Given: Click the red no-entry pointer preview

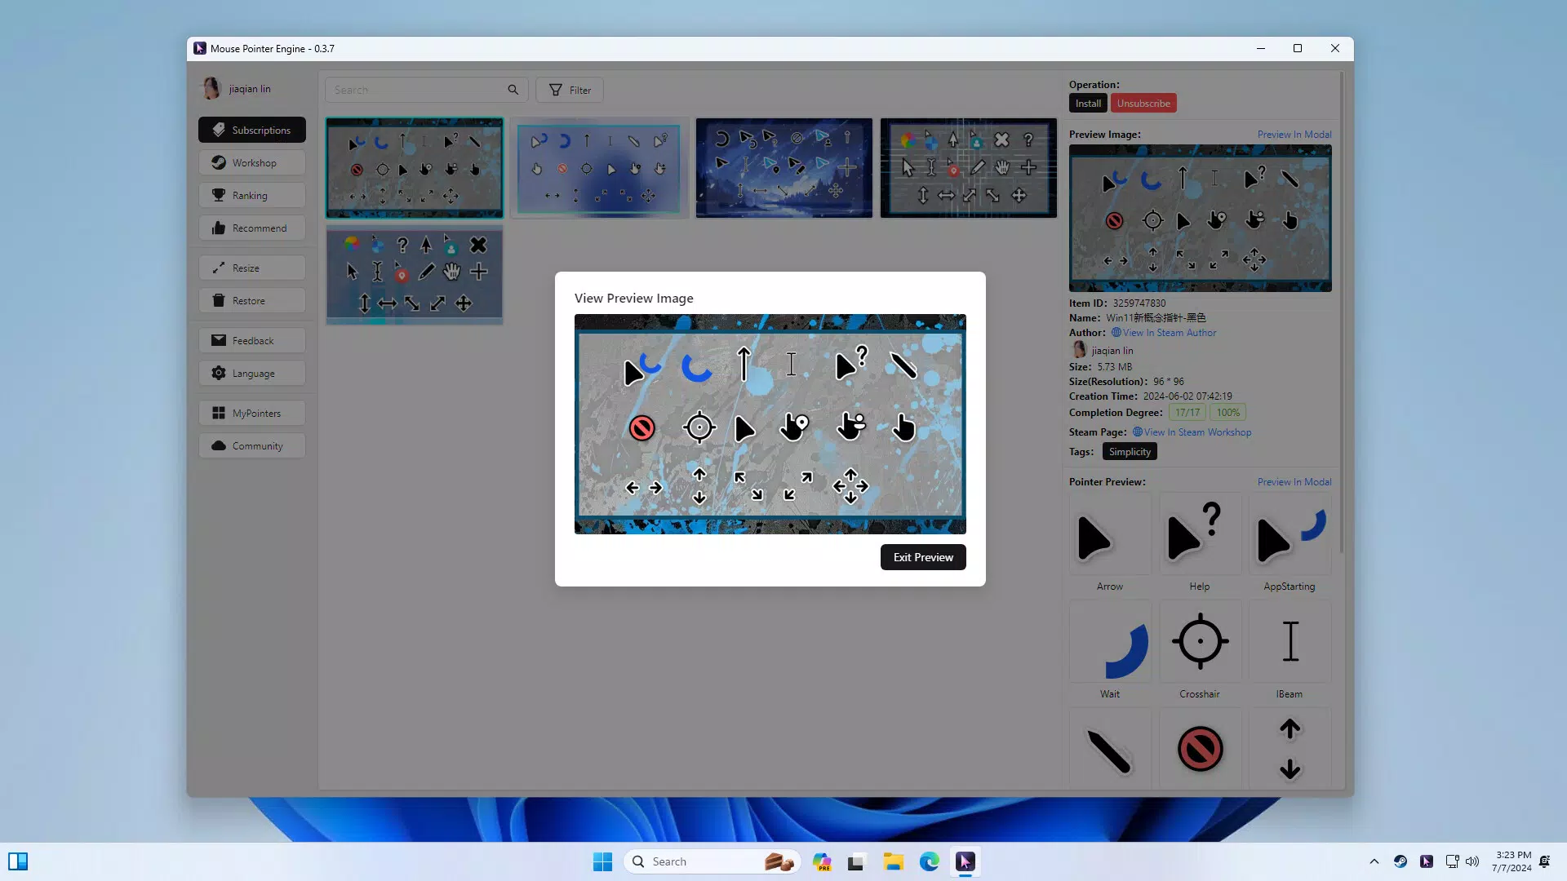Looking at the screenshot, I should (x=1200, y=748).
